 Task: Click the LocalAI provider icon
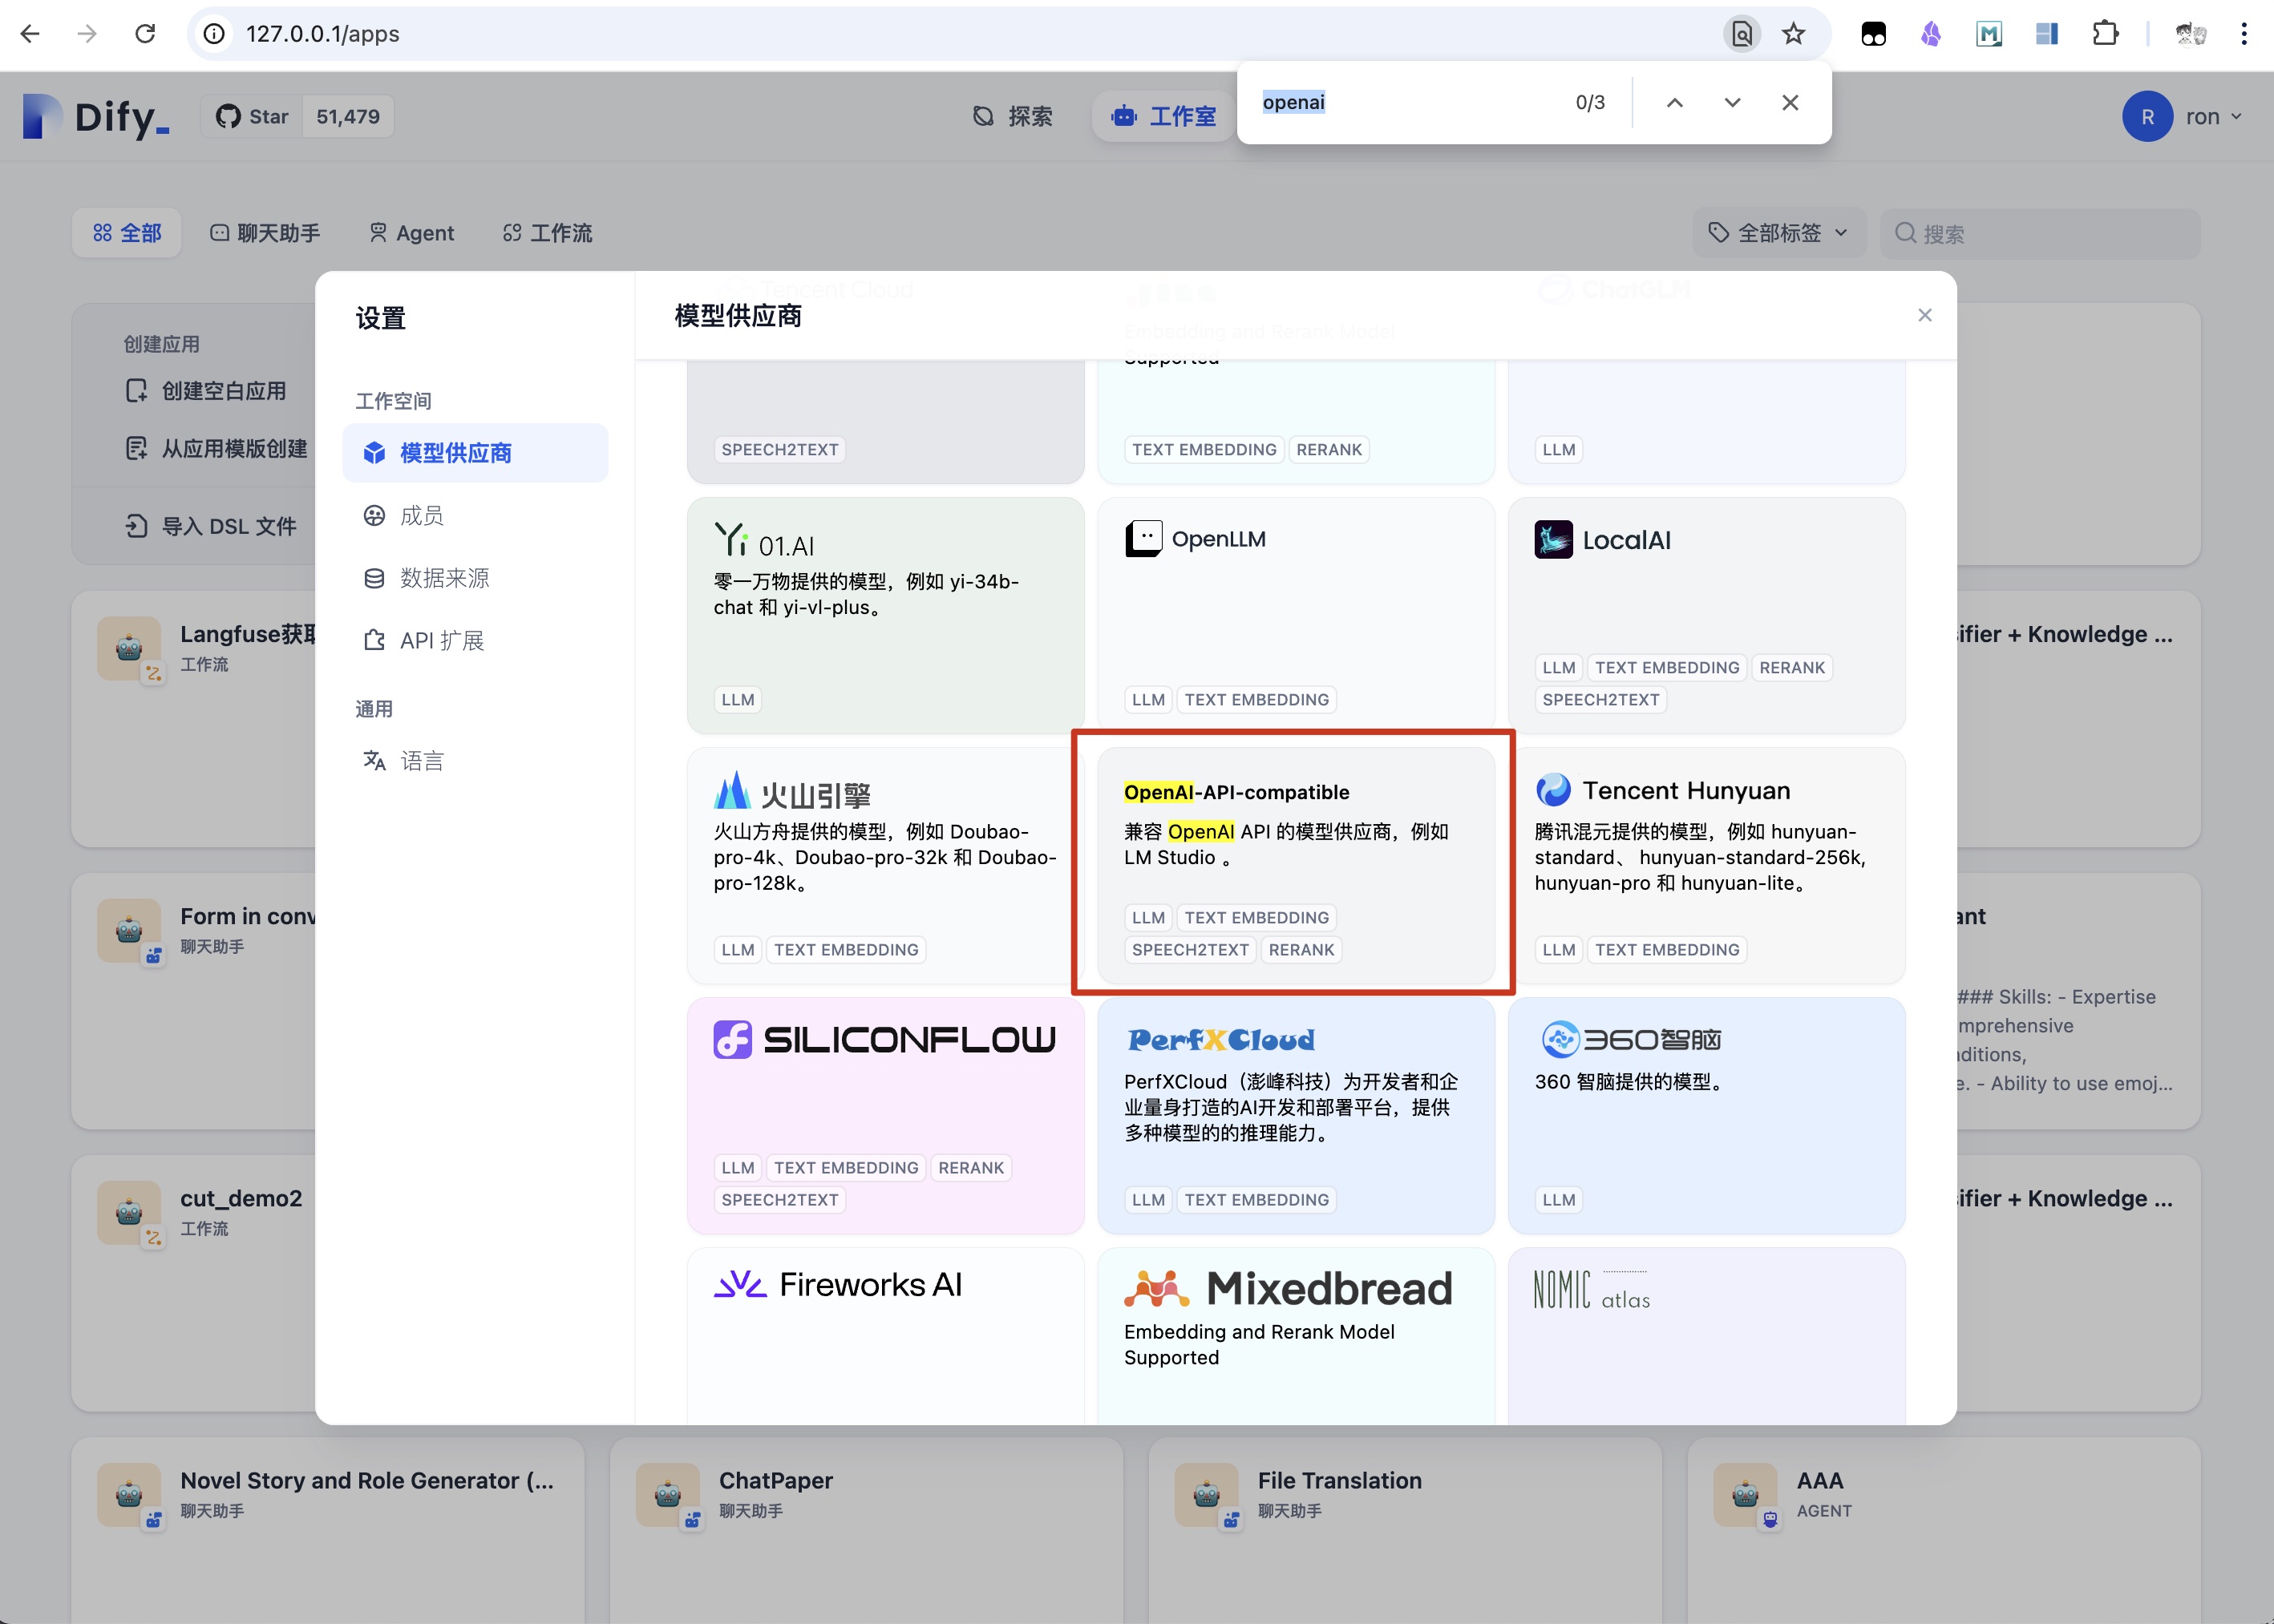pos(1552,540)
